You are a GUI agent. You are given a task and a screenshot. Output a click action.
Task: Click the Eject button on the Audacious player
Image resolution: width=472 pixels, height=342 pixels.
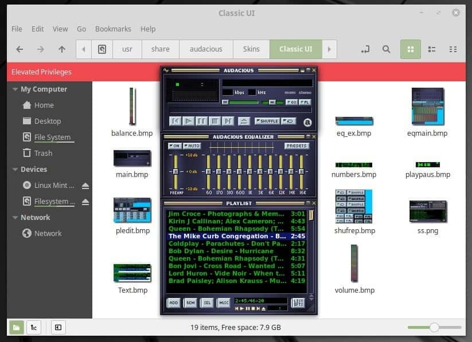[x=243, y=121]
